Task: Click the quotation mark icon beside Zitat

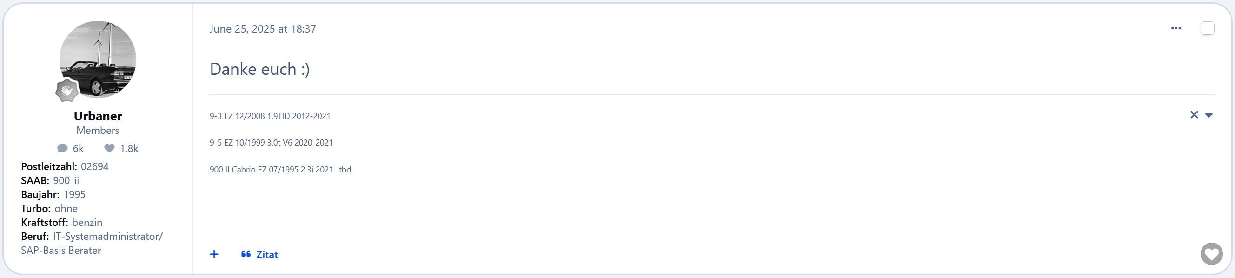Action: coord(246,254)
